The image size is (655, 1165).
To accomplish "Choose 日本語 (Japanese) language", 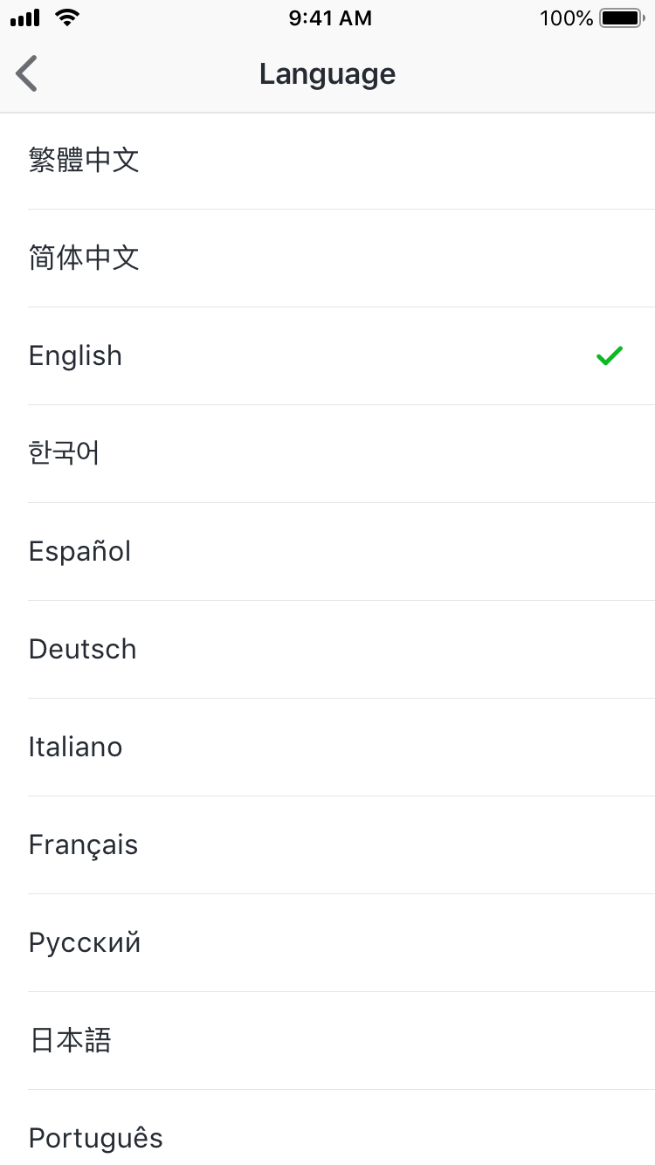I will 71,1041.
